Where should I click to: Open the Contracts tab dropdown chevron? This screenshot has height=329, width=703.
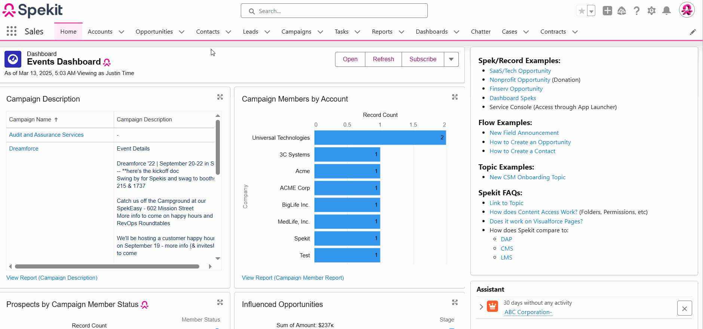point(575,32)
